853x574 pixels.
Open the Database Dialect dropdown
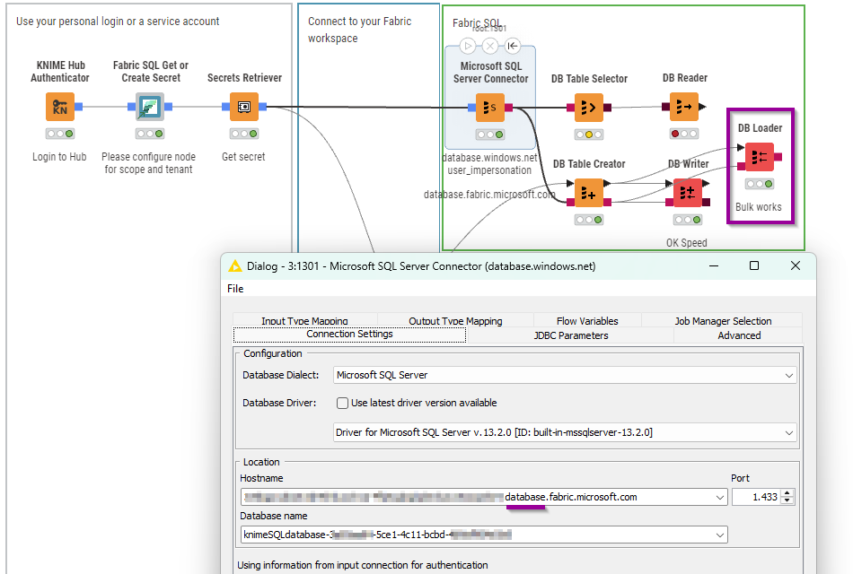pos(564,375)
